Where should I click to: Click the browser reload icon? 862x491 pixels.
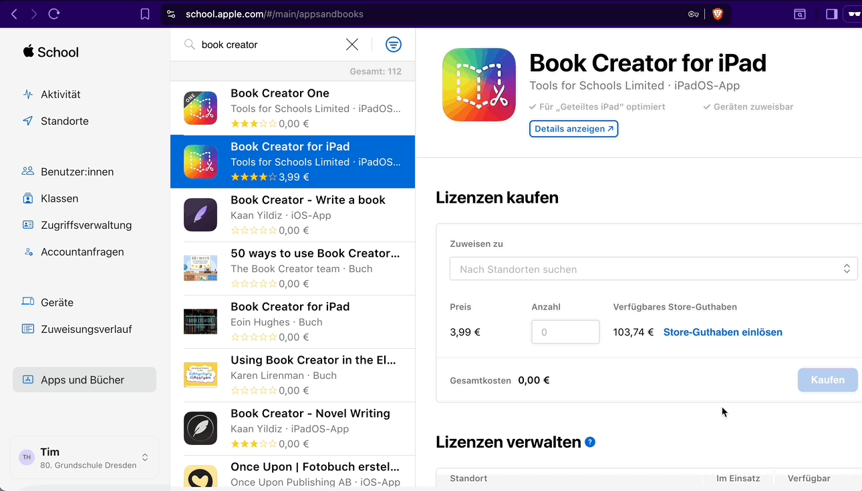(54, 14)
